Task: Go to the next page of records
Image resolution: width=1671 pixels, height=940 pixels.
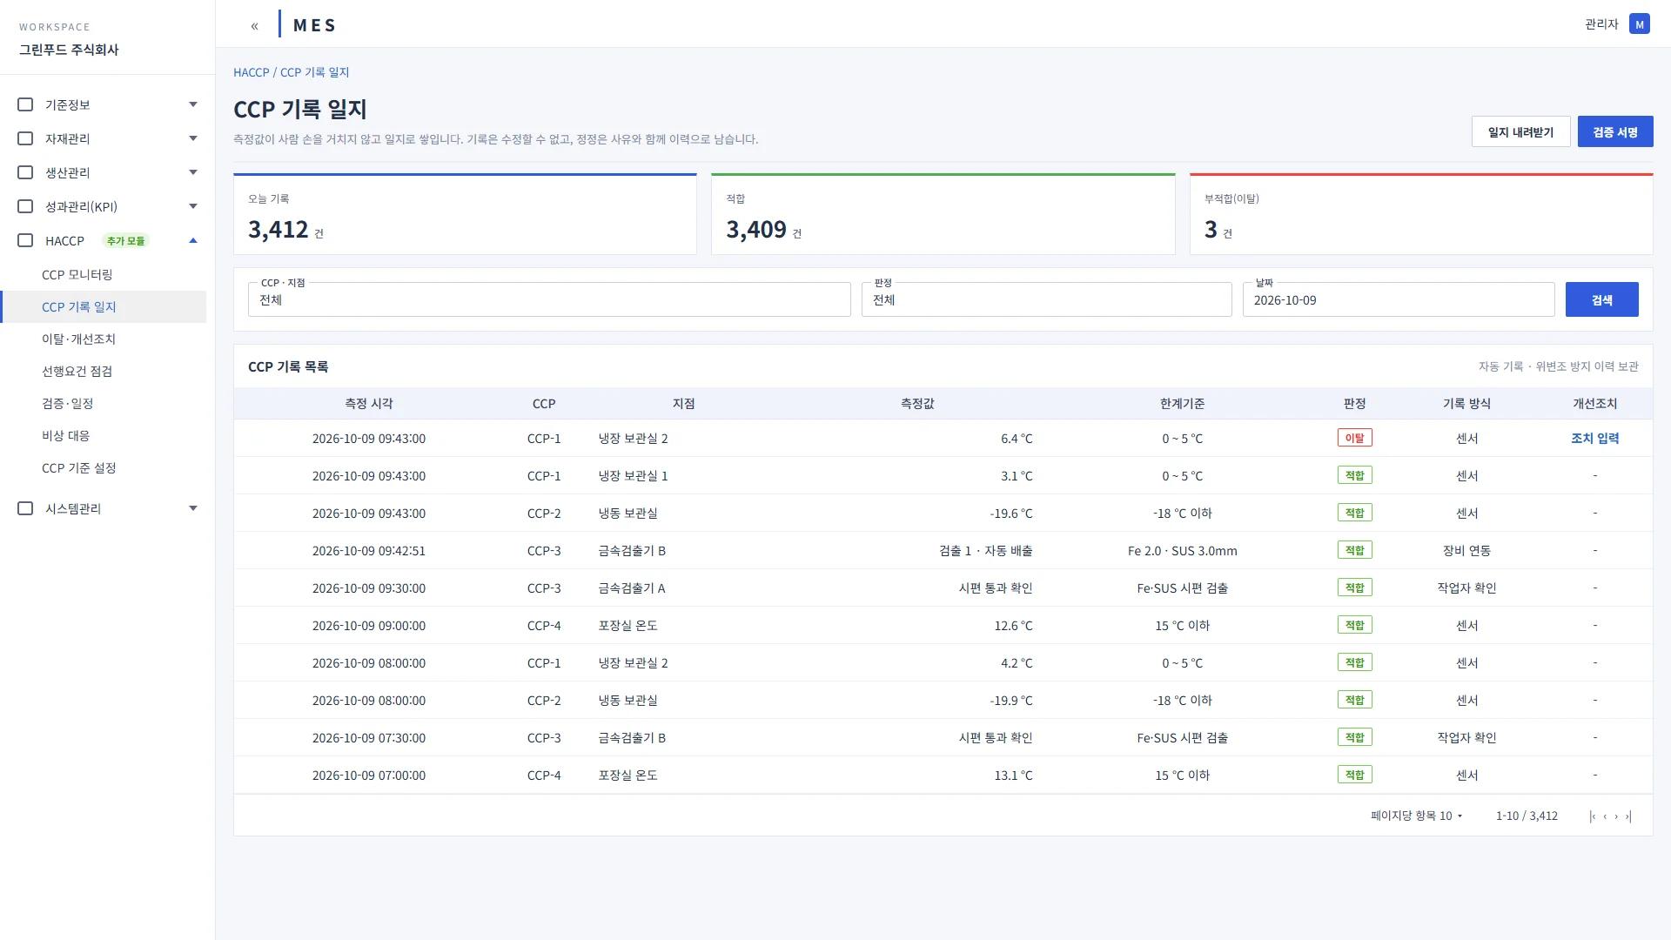Action: click(x=1616, y=816)
